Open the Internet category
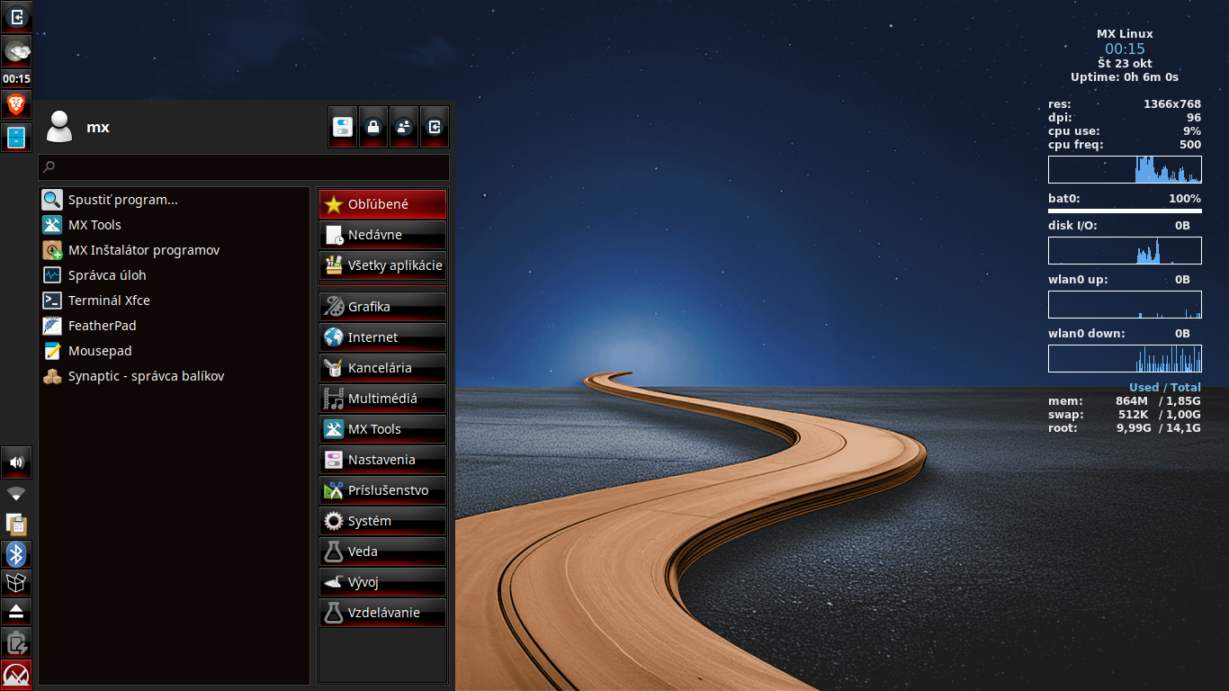Image resolution: width=1229 pixels, height=691 pixels. pos(383,337)
